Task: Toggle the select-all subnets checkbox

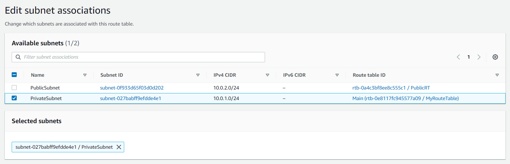Action: [x=14, y=75]
